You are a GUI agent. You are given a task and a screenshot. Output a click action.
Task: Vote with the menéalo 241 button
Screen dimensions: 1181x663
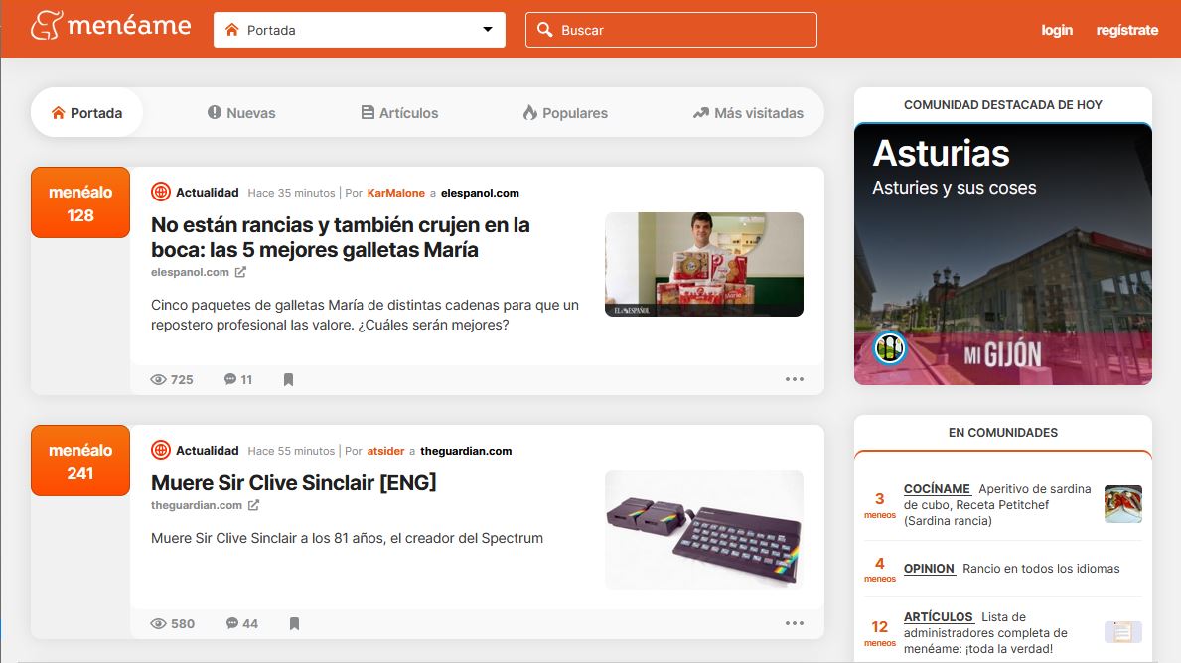pos(79,461)
